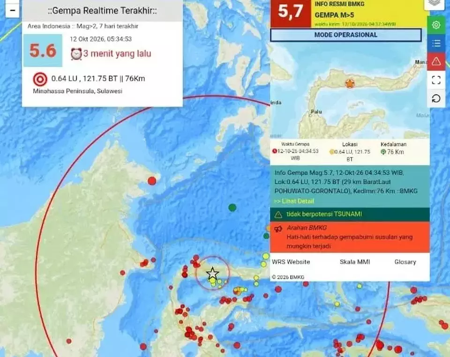Click Kedalaman 76 Km value
Image resolution: width=450 pixels, height=357 pixels.
point(395,152)
